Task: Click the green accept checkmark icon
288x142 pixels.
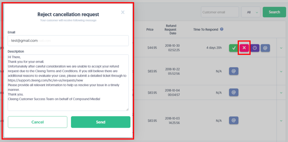Action: (x=234, y=48)
